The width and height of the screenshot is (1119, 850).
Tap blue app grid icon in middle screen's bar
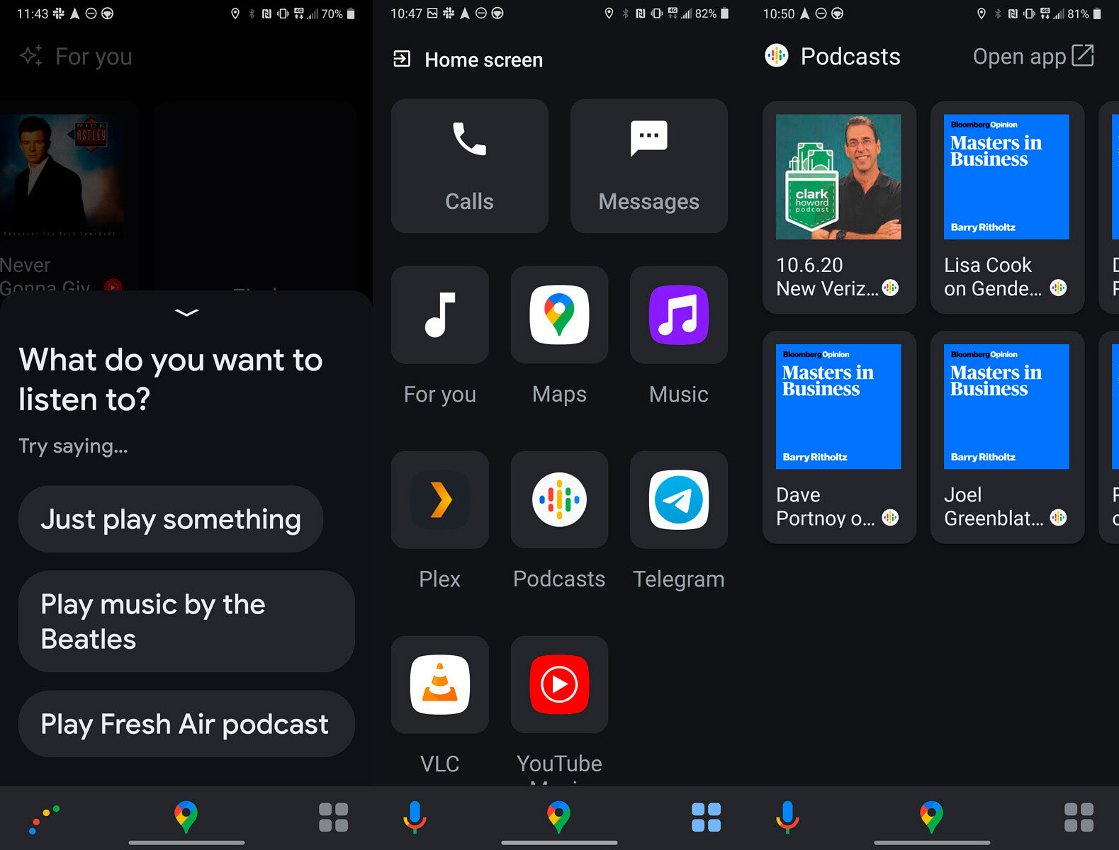[x=706, y=817]
